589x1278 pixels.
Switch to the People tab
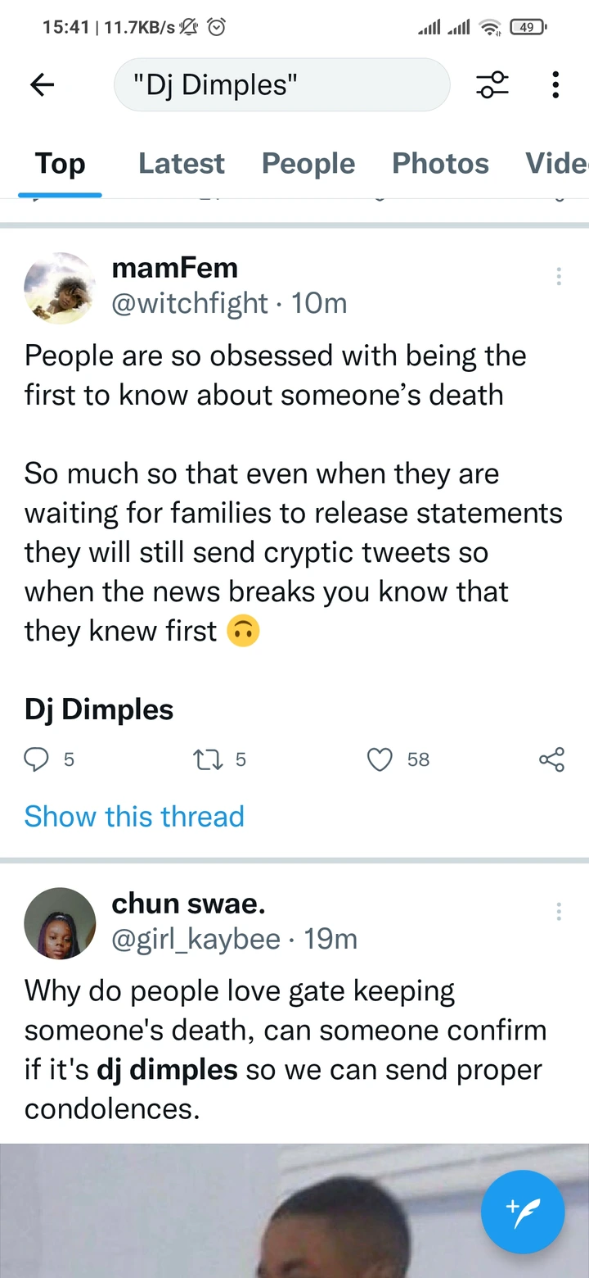pos(308,164)
